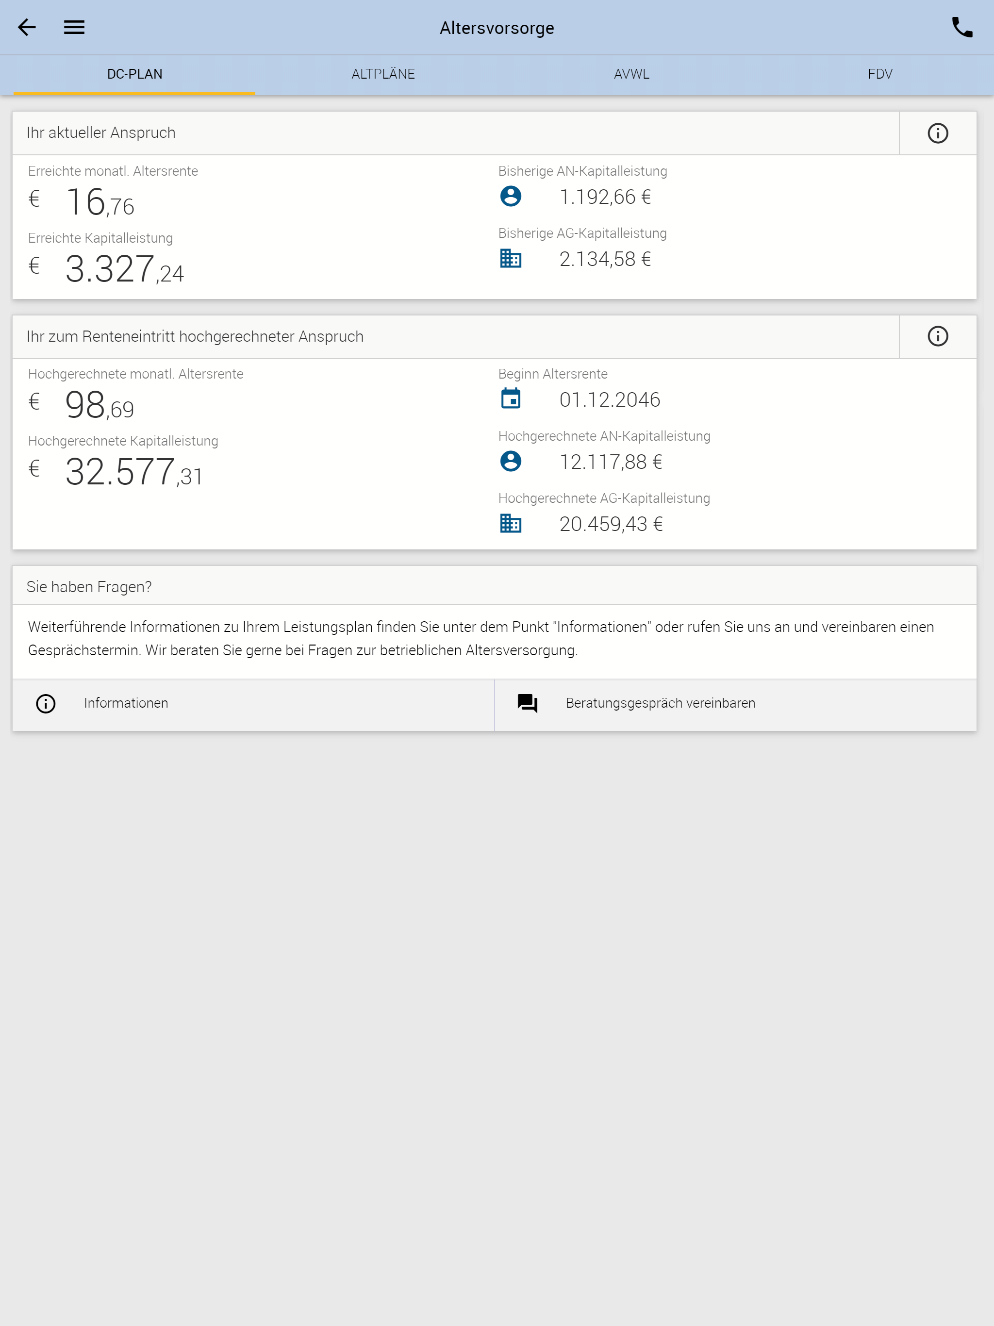Click person icon beside Bisherige AN-Kapitalleistung
The width and height of the screenshot is (994, 1326).
(x=510, y=196)
